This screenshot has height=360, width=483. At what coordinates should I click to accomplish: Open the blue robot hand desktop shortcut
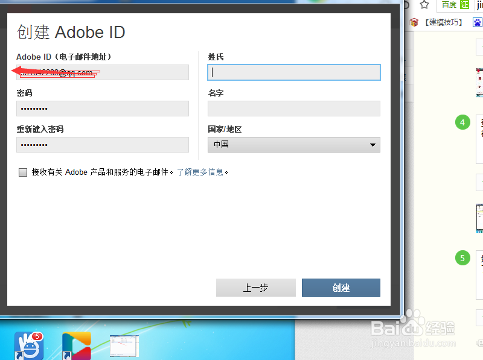click(x=29, y=346)
